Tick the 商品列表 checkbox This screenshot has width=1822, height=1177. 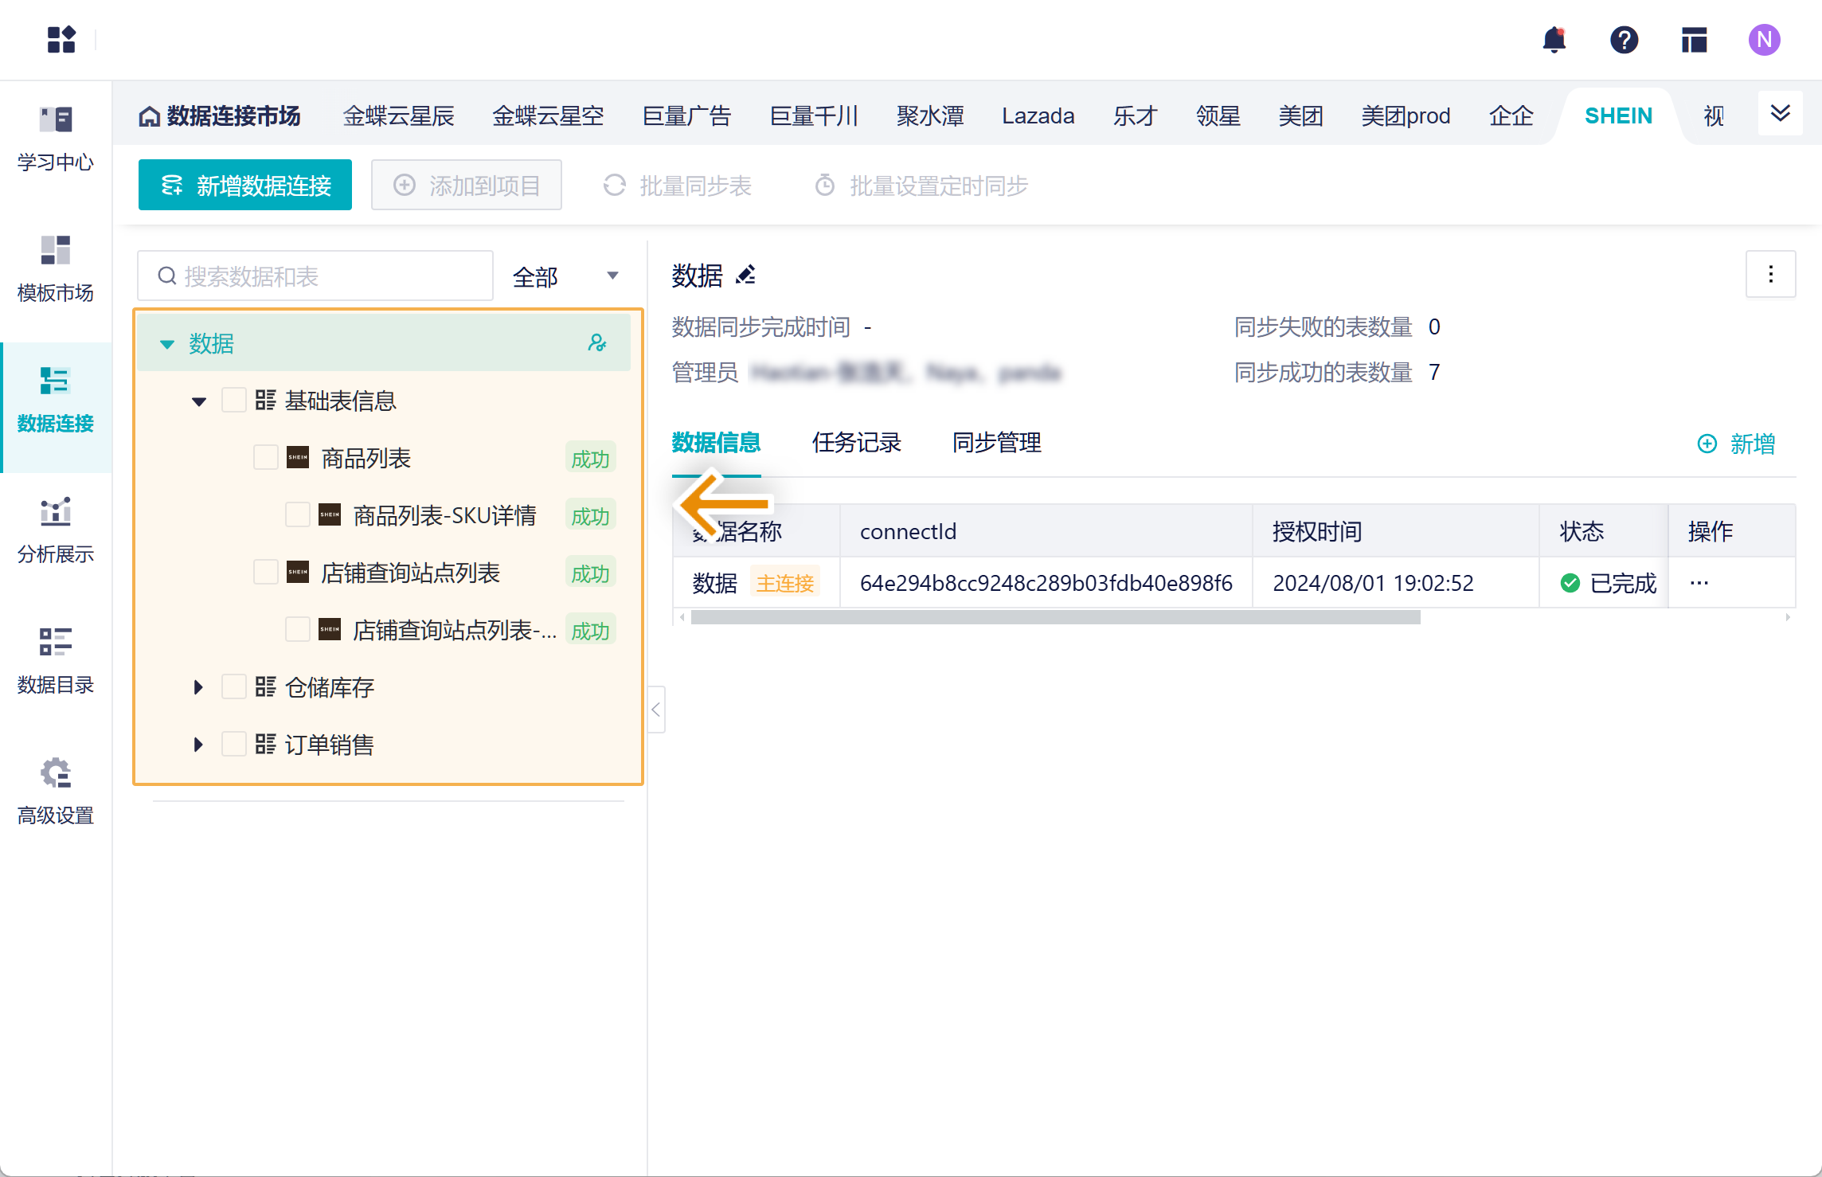pyautogui.click(x=265, y=457)
